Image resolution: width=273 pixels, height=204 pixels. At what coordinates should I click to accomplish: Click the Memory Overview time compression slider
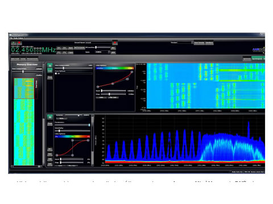click(27, 71)
